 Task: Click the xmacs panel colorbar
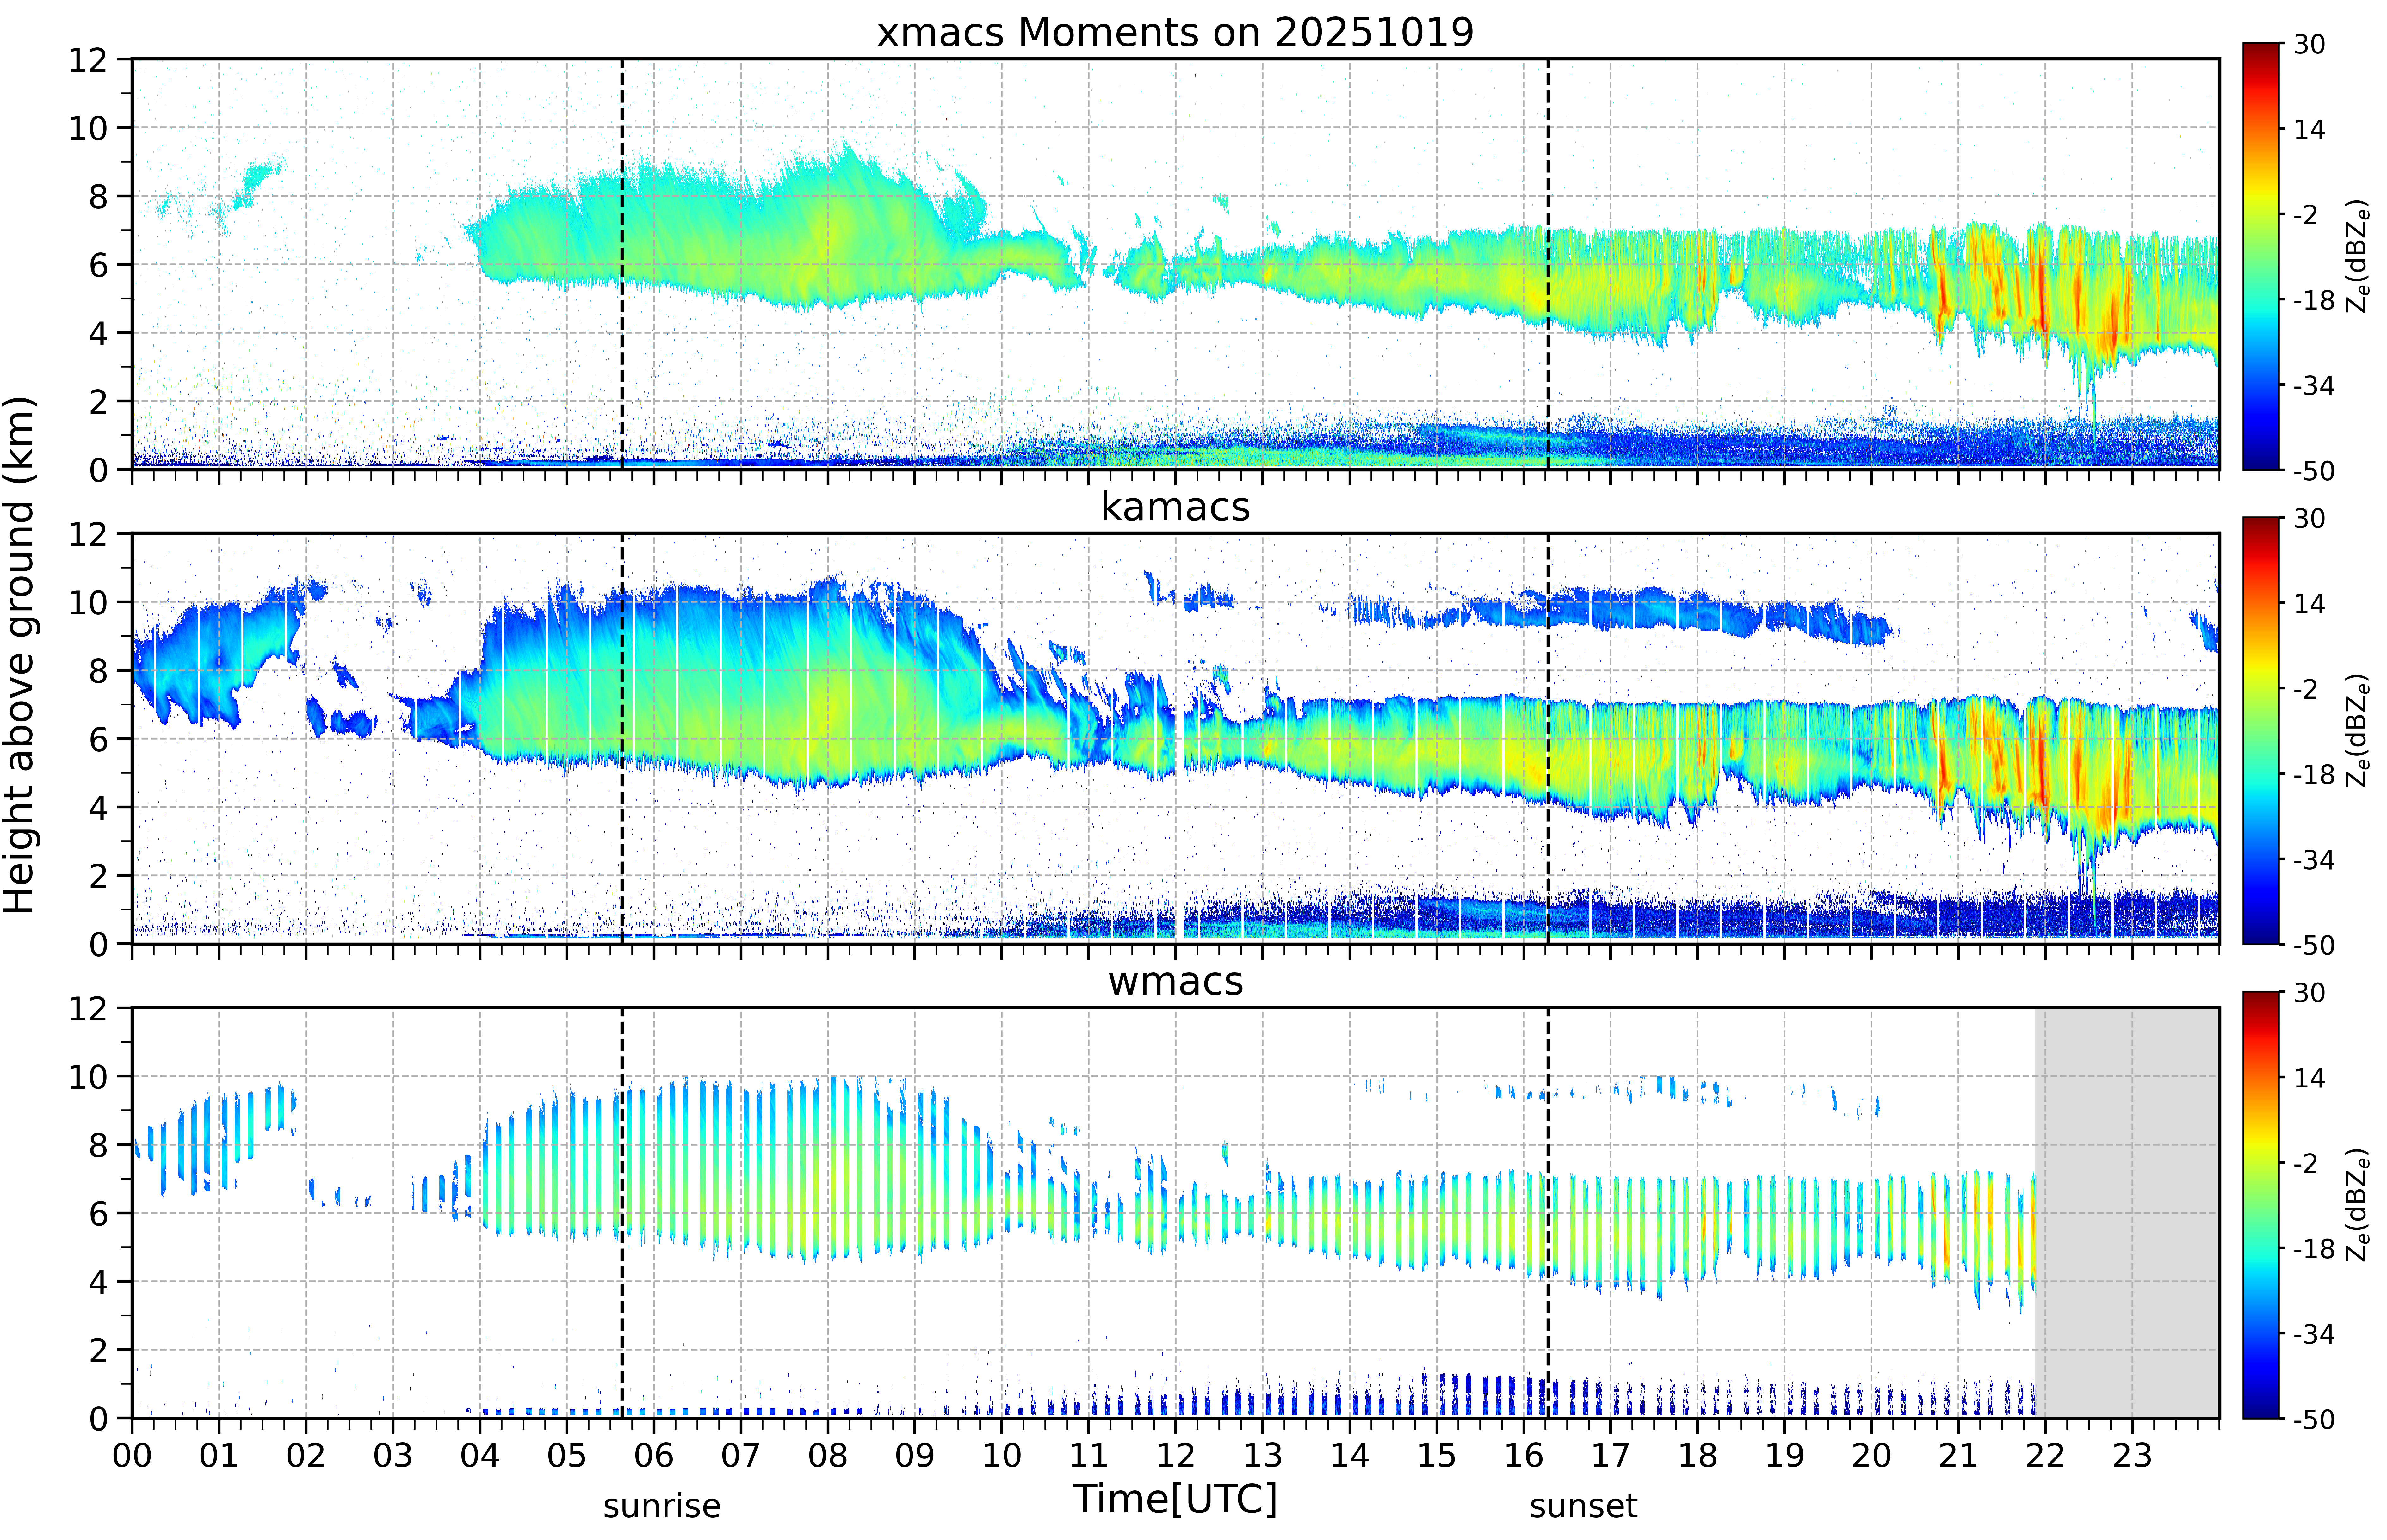pos(2261,256)
